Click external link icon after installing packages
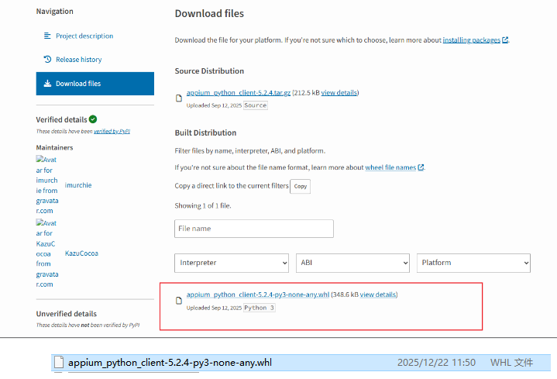Viewport: 557px width, 379px height. tap(505, 40)
